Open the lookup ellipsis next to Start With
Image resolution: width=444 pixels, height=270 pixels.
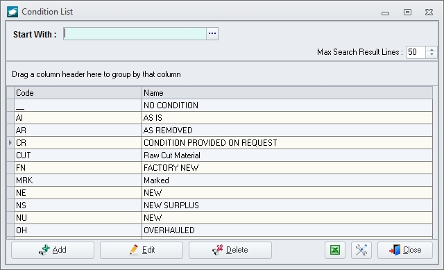(212, 34)
